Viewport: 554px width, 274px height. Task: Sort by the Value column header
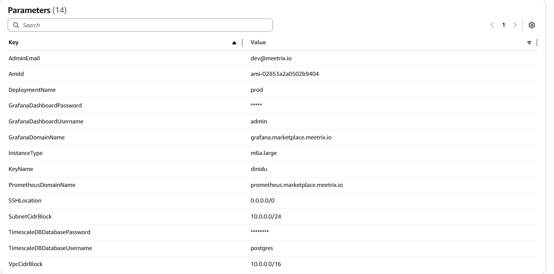[x=258, y=42]
